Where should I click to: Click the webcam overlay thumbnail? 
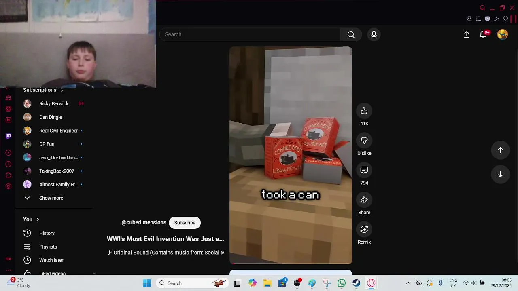point(78,44)
